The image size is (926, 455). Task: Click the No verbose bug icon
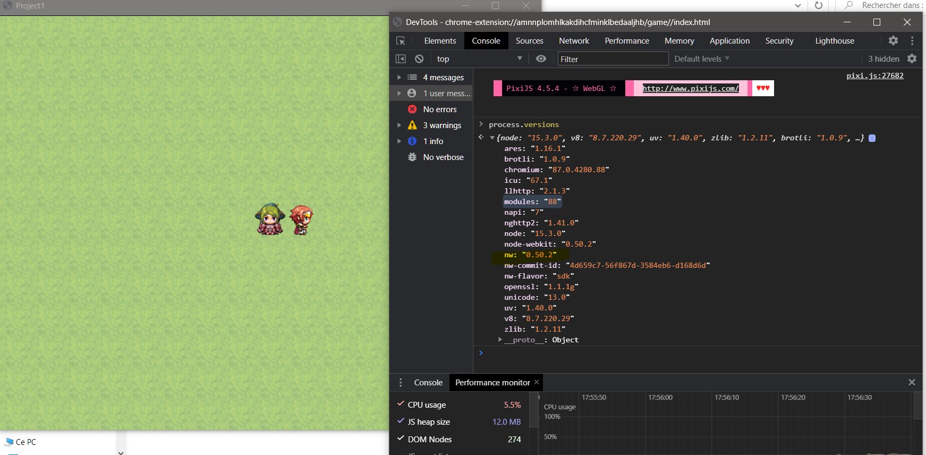tap(412, 157)
